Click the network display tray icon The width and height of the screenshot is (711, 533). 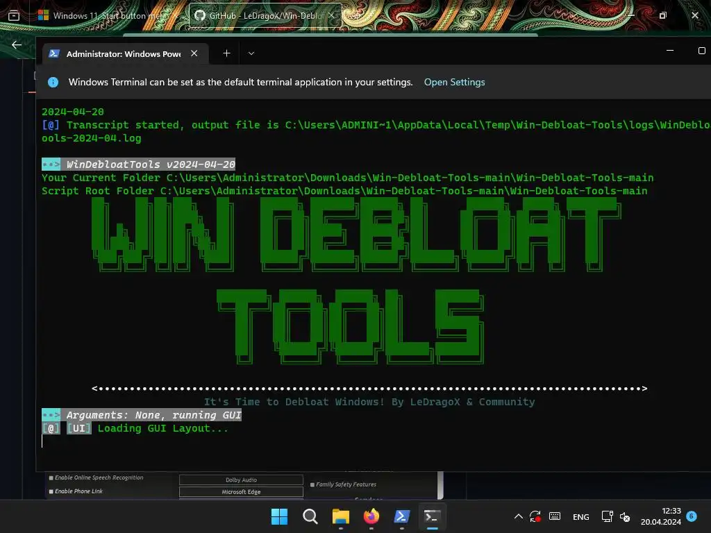(x=607, y=516)
